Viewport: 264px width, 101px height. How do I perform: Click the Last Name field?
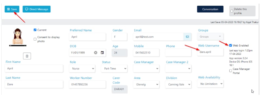coord(34,85)
